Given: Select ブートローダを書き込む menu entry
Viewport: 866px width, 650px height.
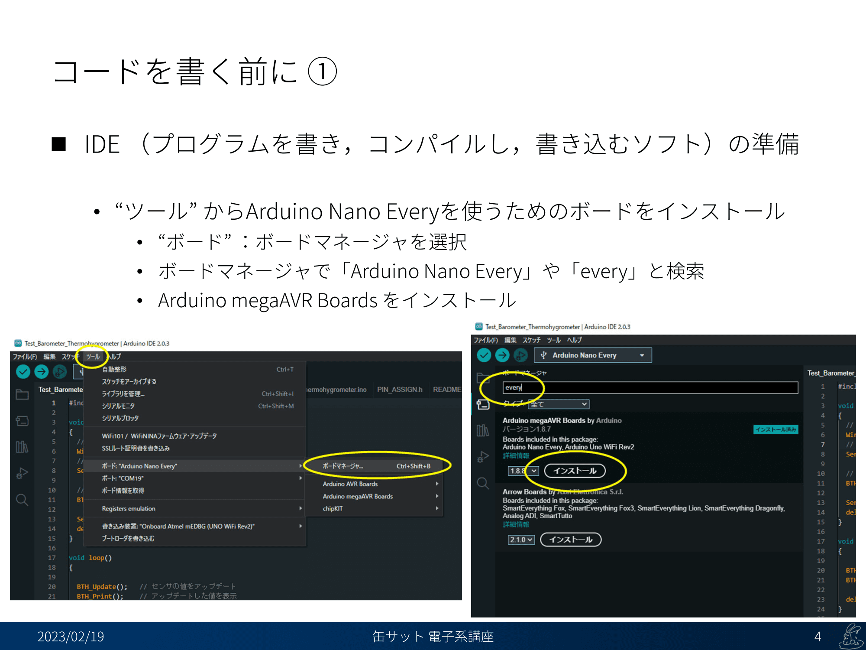Looking at the screenshot, I should point(195,539).
